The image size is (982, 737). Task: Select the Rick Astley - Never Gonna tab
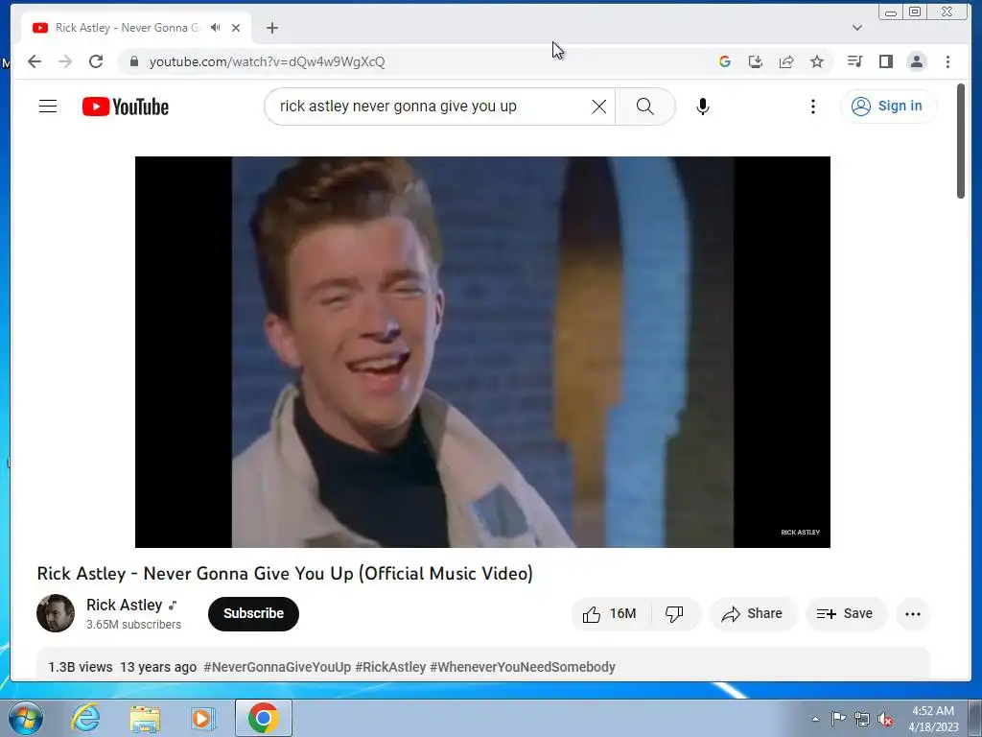(x=128, y=28)
